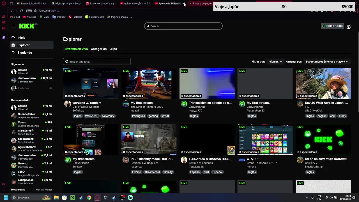
Task: Open warzone w/ random stream thumbnail
Action: (91, 83)
